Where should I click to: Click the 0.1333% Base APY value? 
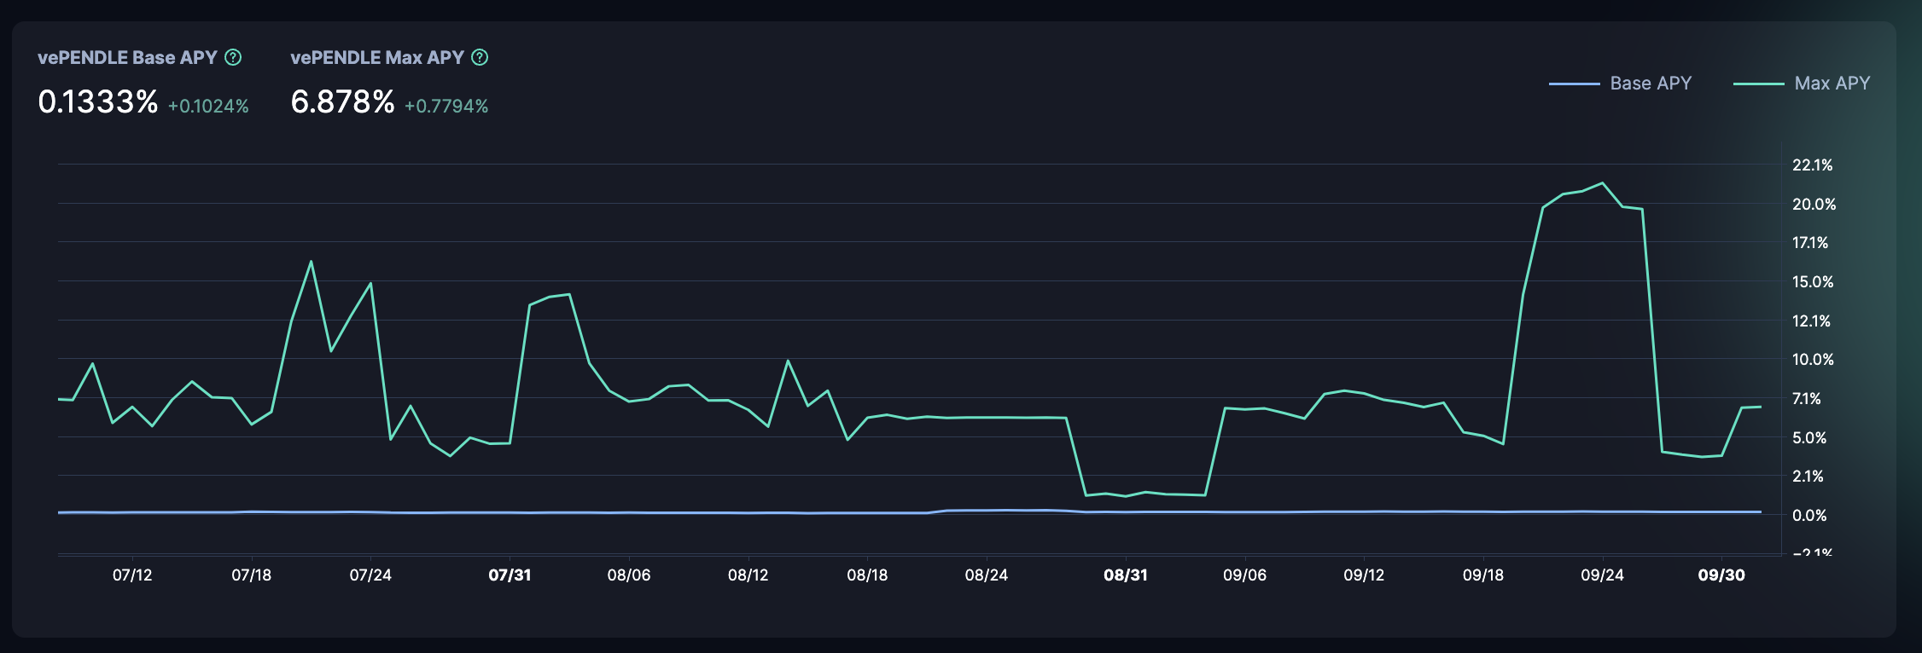pos(98,102)
